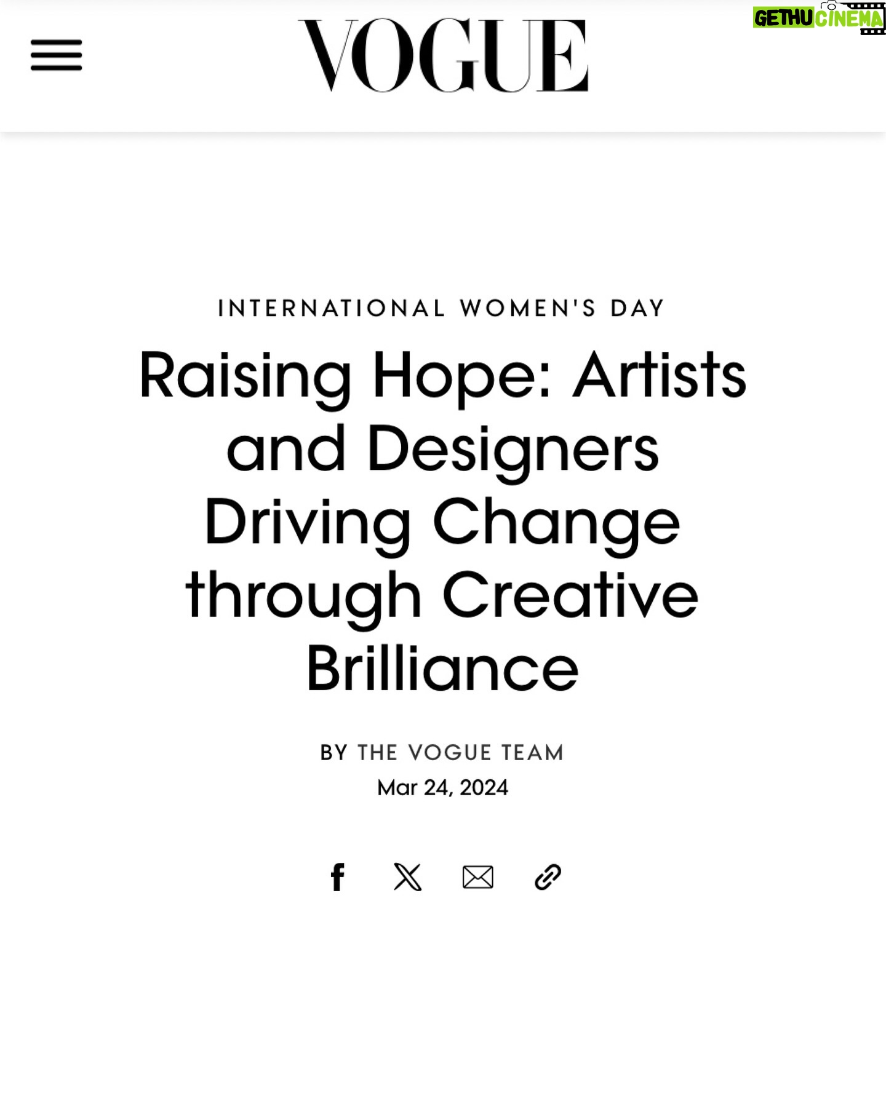Open the International Women's Day category
The width and height of the screenshot is (886, 1104).
(442, 308)
